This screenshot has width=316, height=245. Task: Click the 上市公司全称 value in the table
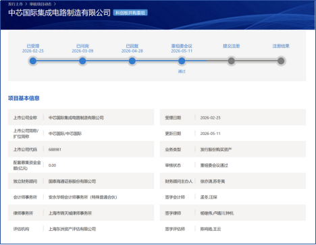[76, 117]
